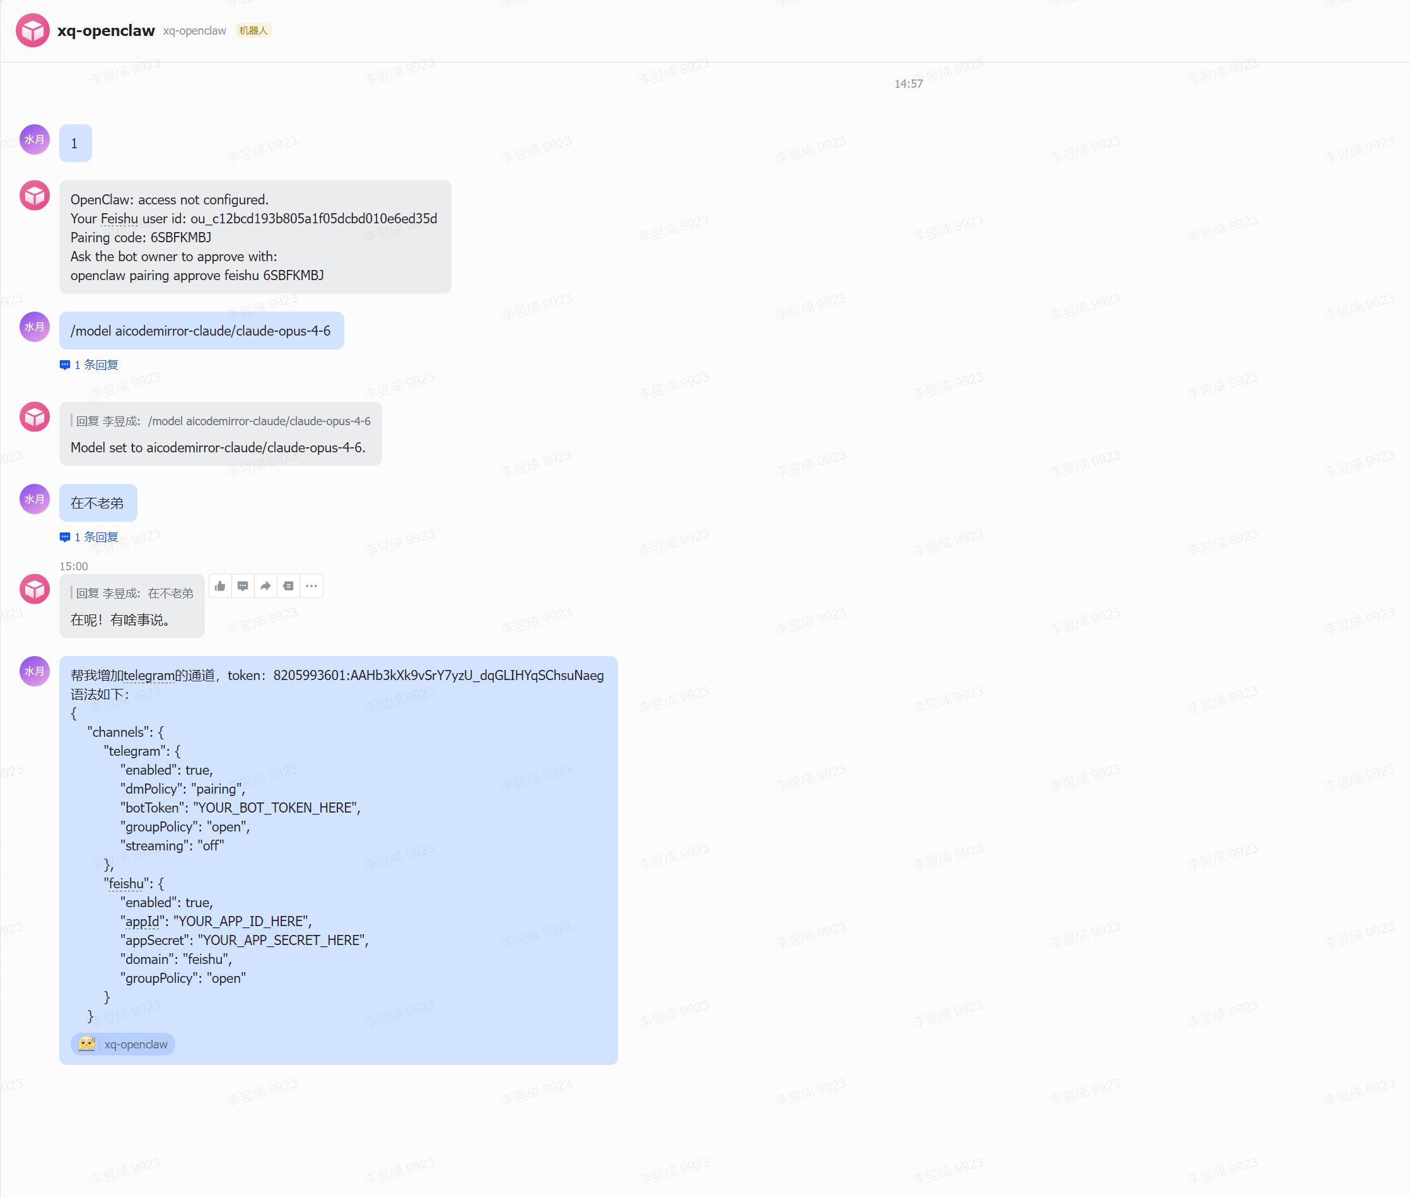Image resolution: width=1410 pixels, height=1198 pixels.
Task: Click the xq-openclaw reaction chip on the telegram message
Action: point(123,1045)
